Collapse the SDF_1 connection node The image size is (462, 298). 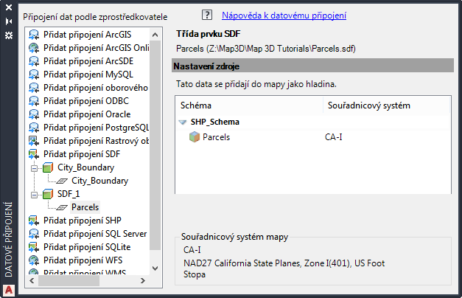(34, 195)
